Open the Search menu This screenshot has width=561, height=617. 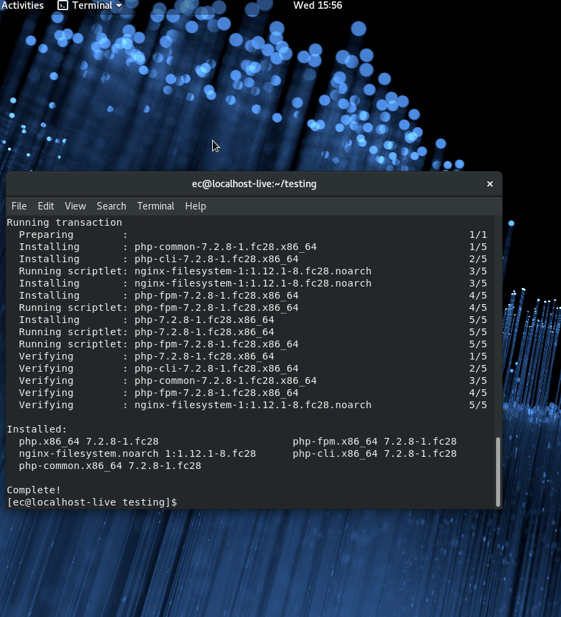(x=112, y=206)
